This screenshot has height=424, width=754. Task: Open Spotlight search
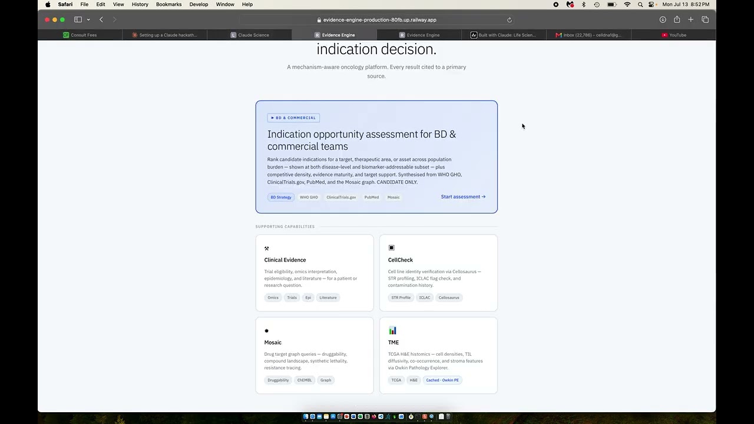(x=640, y=5)
